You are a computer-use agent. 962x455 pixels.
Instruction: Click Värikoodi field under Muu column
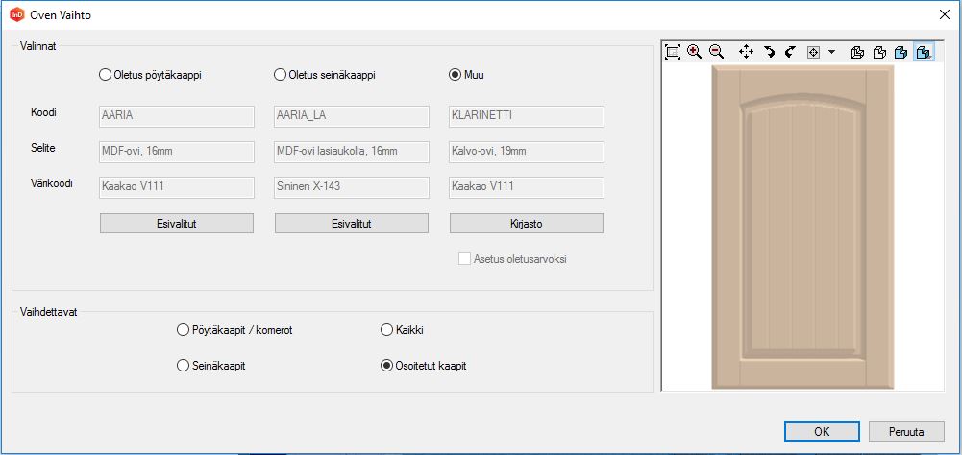(x=527, y=187)
